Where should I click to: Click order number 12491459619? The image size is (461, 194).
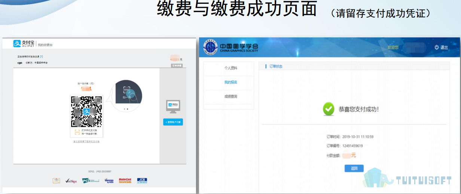[x=352, y=146]
